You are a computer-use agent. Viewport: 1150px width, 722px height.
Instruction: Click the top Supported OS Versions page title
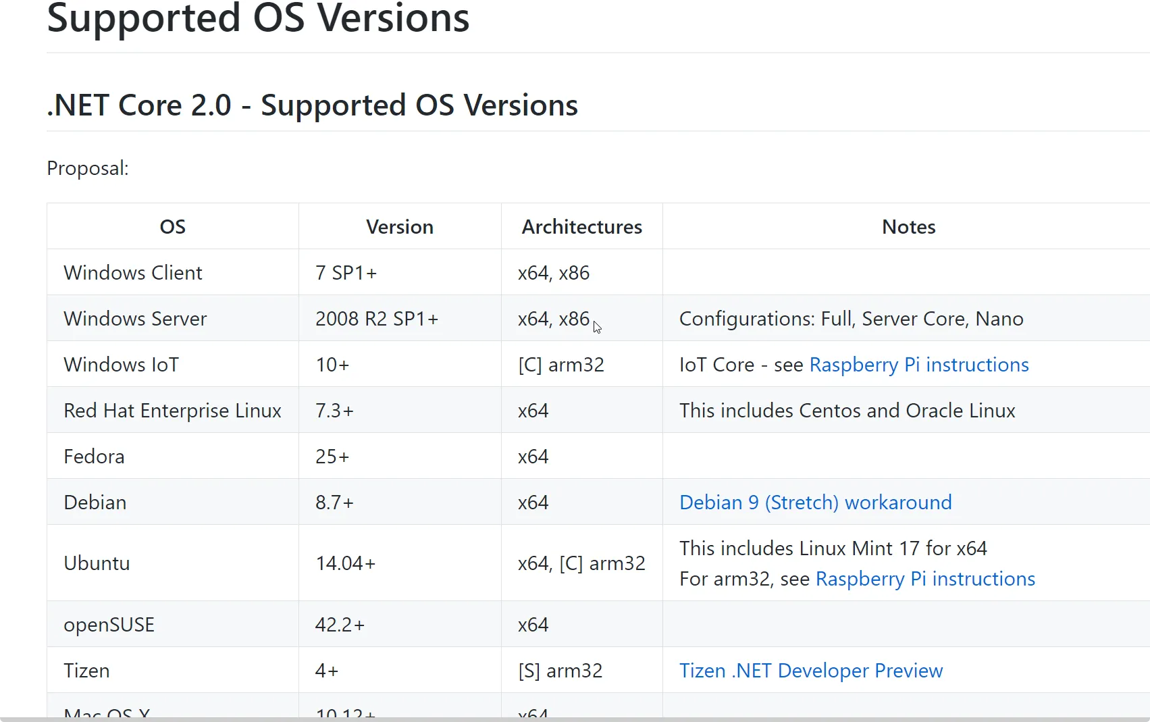coord(258,18)
